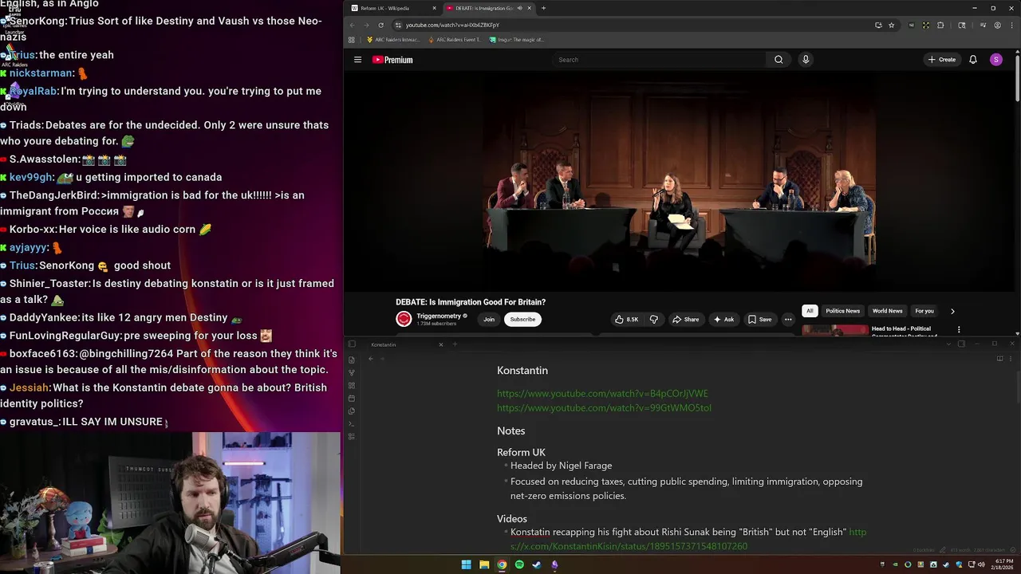Click inside the YouTube search field
The height and width of the screenshot is (574, 1021).
click(x=660, y=60)
